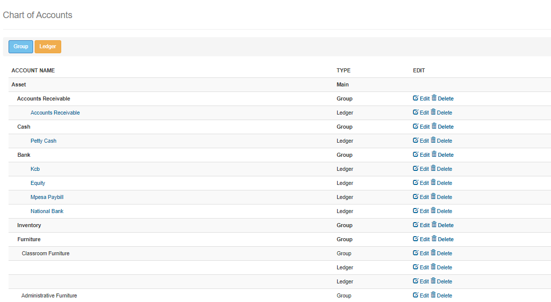Click trash icon in Kcb ledger row
The image size is (551, 302).
click(434, 168)
